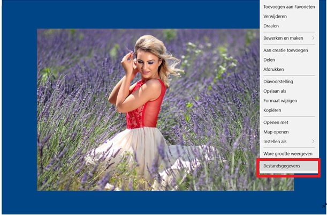The width and height of the screenshot is (327, 215).
Task: Choose 'Ware grootte weergeven'
Action: tap(287, 154)
